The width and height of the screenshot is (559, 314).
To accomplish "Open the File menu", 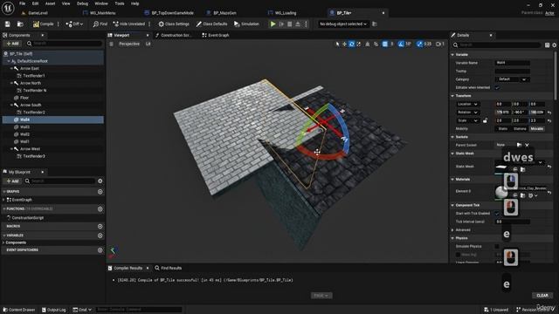I will (x=22, y=3).
